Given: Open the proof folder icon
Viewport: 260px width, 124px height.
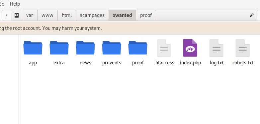Looking at the screenshot, I should (x=138, y=48).
